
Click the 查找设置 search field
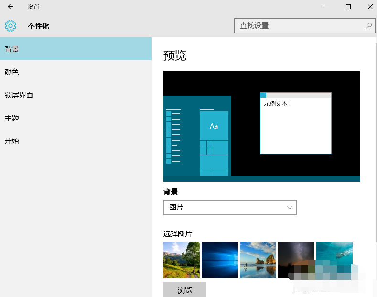coord(299,26)
